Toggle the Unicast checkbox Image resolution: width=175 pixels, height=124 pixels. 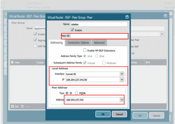click(x=85, y=63)
